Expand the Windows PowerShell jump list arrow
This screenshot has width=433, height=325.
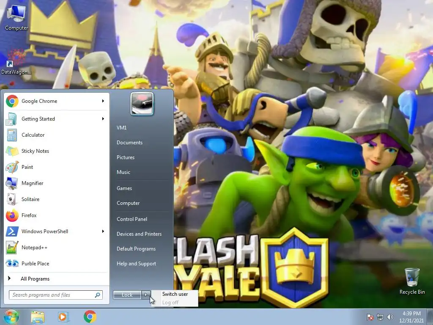point(103,231)
